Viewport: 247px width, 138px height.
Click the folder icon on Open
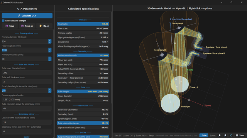[41, 26]
